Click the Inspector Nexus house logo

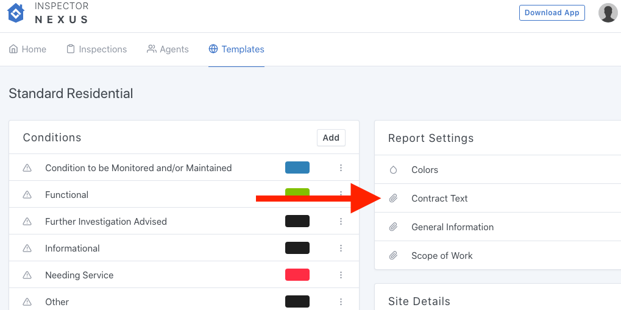pos(15,13)
